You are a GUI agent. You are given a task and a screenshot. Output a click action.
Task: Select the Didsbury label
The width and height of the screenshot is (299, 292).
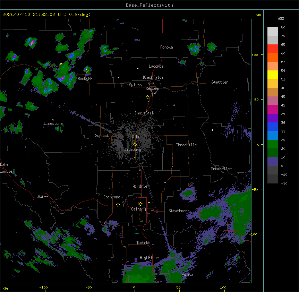click(x=133, y=149)
